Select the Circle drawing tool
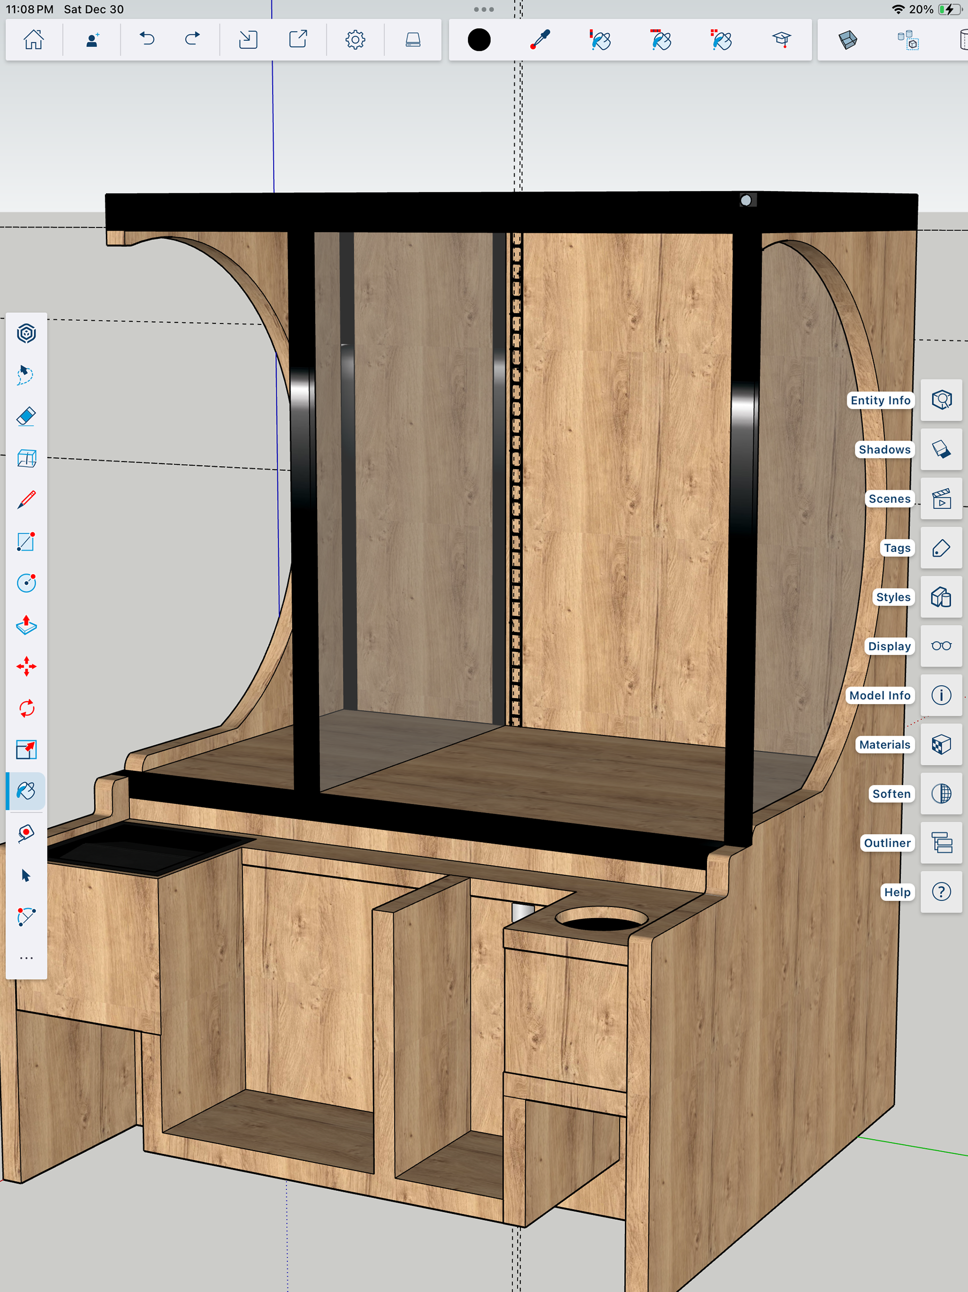This screenshot has height=1292, width=968. pyautogui.click(x=26, y=583)
